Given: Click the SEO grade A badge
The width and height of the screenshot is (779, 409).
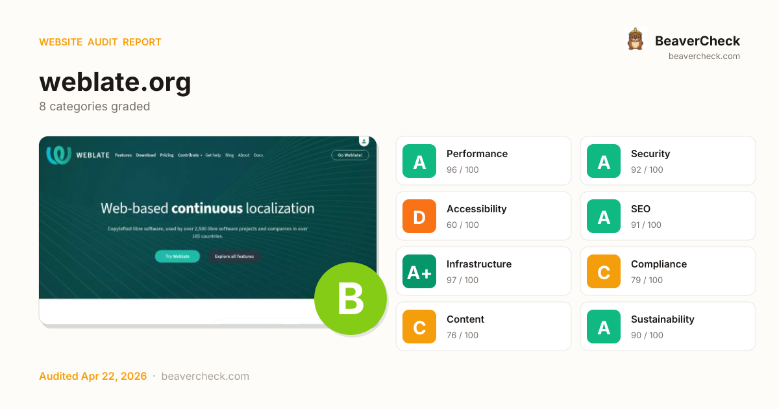Looking at the screenshot, I should [604, 216].
